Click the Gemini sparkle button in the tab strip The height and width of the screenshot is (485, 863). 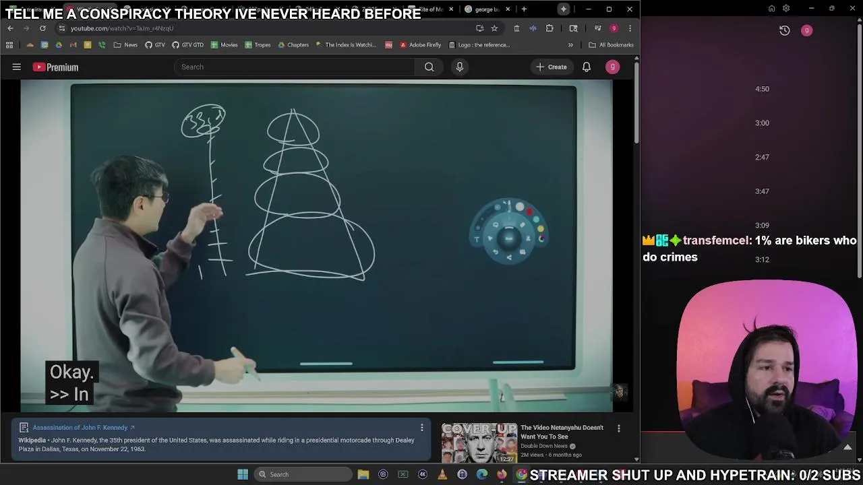(x=564, y=9)
